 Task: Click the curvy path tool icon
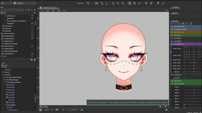pyautogui.click(x=163, y=3)
